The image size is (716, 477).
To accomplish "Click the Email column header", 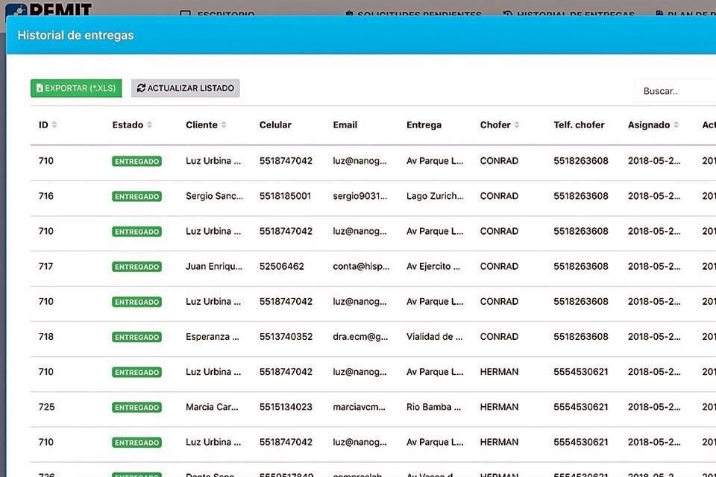I will point(345,124).
